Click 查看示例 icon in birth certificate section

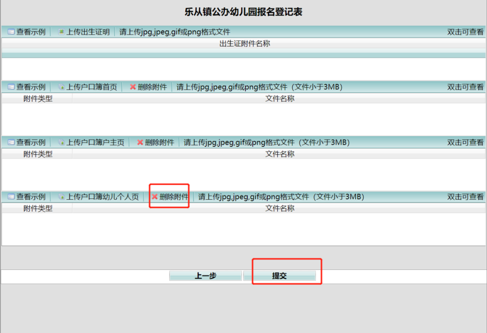(11, 32)
